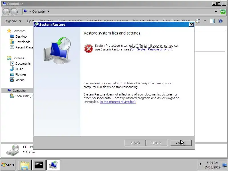This screenshot has height=171, width=228.
Task: Open Command Prompt from the taskbar
Action: (x=39, y=165)
